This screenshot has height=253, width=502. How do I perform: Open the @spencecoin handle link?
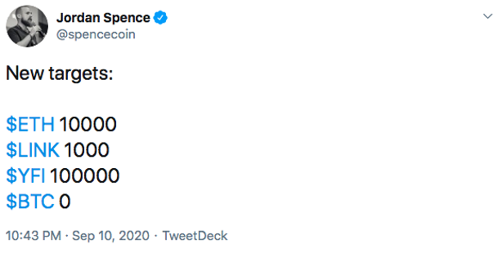(96, 35)
